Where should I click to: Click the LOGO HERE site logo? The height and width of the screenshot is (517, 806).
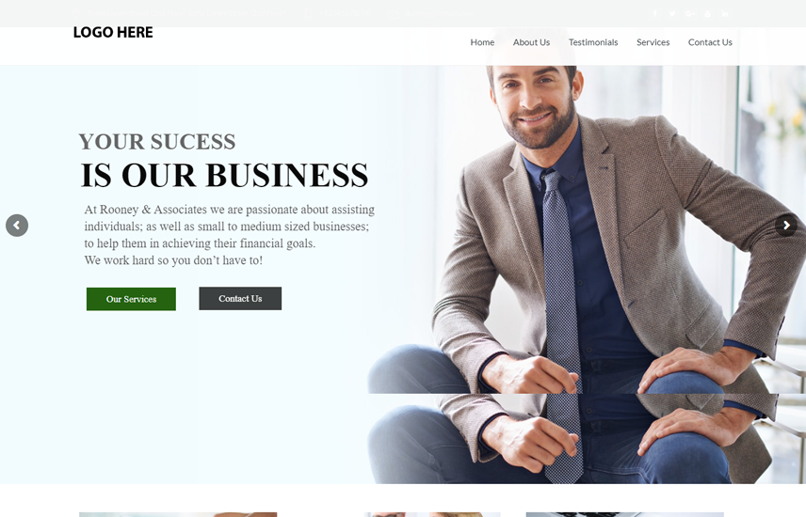point(113,32)
